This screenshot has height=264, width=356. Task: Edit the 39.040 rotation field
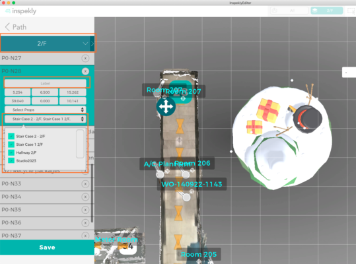[17, 101]
